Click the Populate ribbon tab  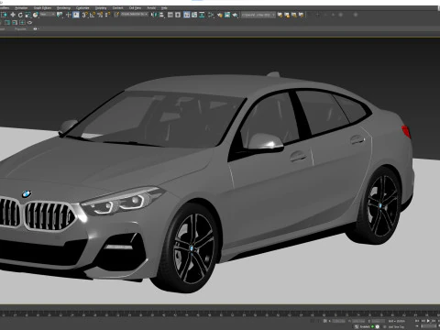click(x=20, y=29)
